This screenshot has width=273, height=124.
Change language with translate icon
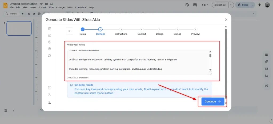tap(49, 103)
